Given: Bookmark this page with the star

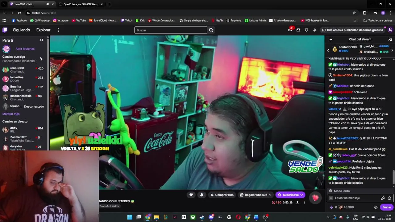Looking at the screenshot, I should pos(354,13).
